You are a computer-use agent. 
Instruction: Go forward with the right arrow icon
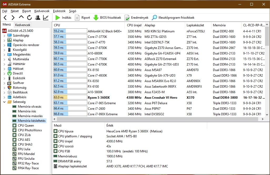coord(13,18)
